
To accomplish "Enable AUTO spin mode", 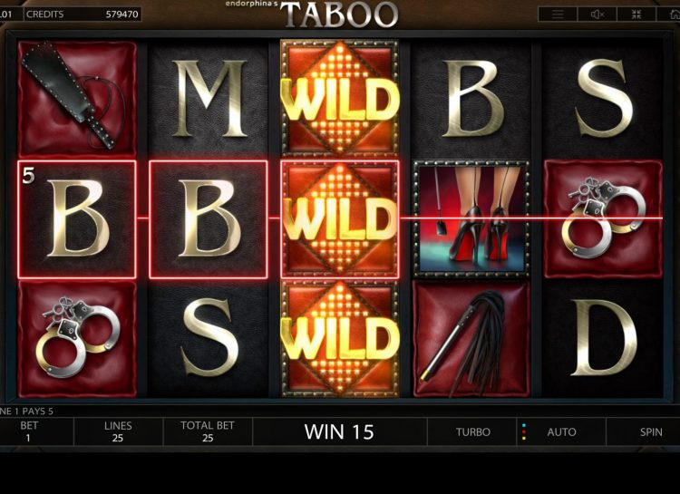I will (x=561, y=431).
